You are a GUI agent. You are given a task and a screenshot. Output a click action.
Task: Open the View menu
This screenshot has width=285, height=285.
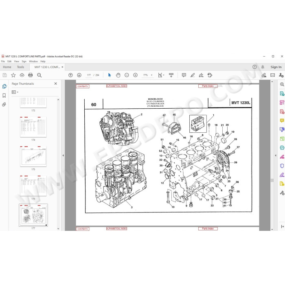tap(17, 61)
